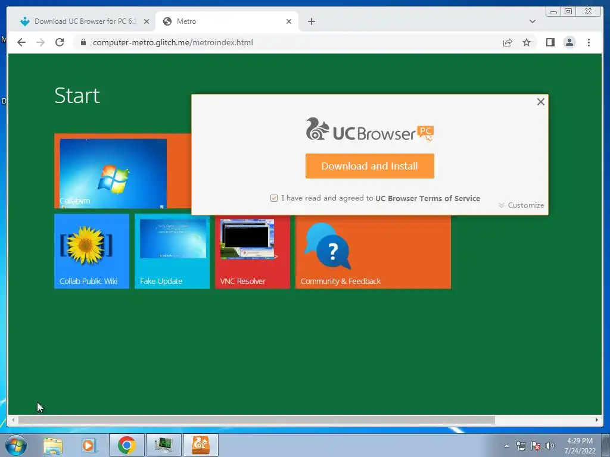
Task: Switch to the Metro tab
Action: 227,21
